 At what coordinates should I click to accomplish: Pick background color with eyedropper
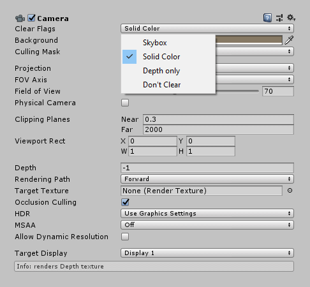tap(289, 40)
